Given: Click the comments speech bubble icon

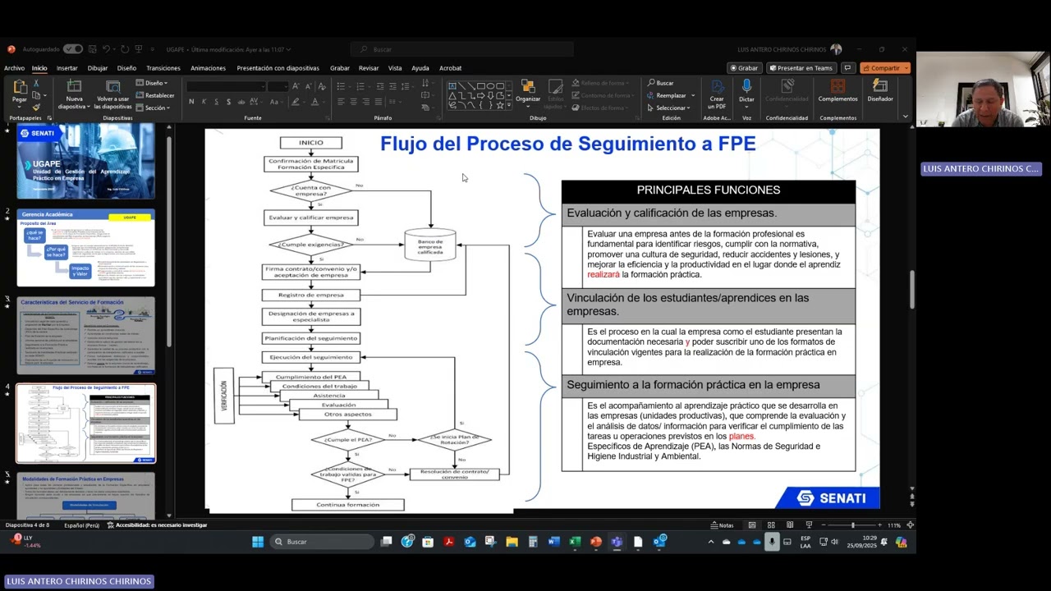Looking at the screenshot, I should coord(848,68).
